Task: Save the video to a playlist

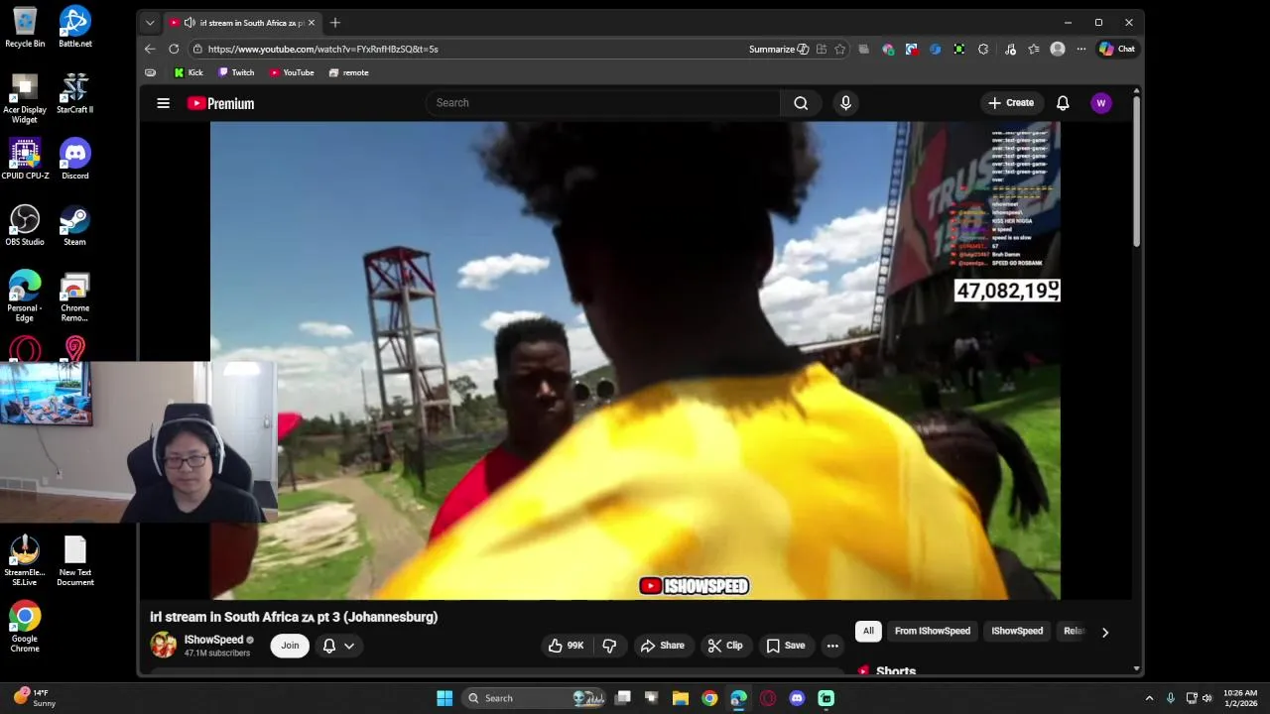Action: [x=785, y=646]
